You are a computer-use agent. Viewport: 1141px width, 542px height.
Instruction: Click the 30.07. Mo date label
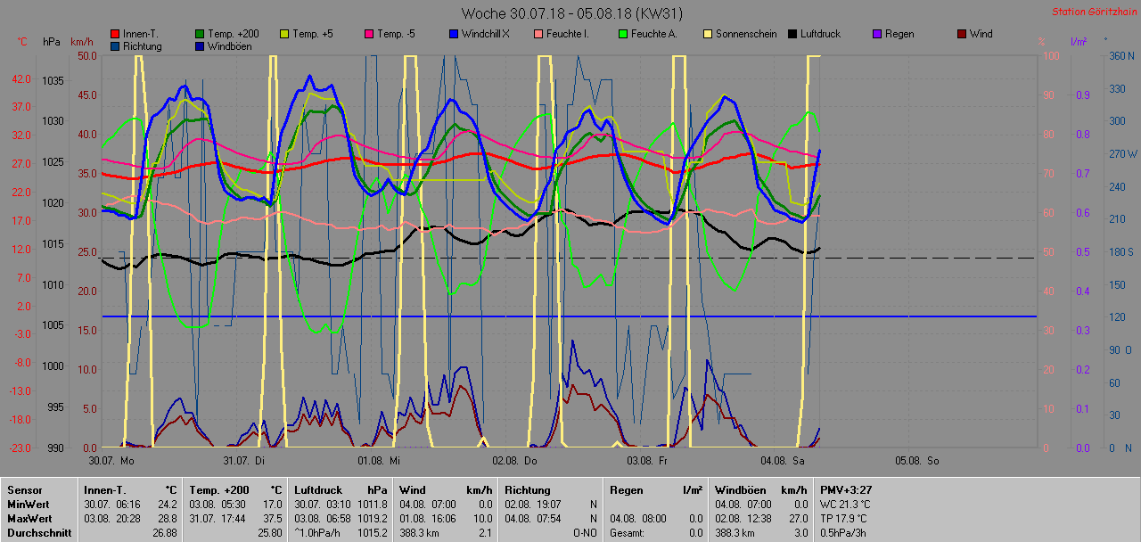point(111,461)
